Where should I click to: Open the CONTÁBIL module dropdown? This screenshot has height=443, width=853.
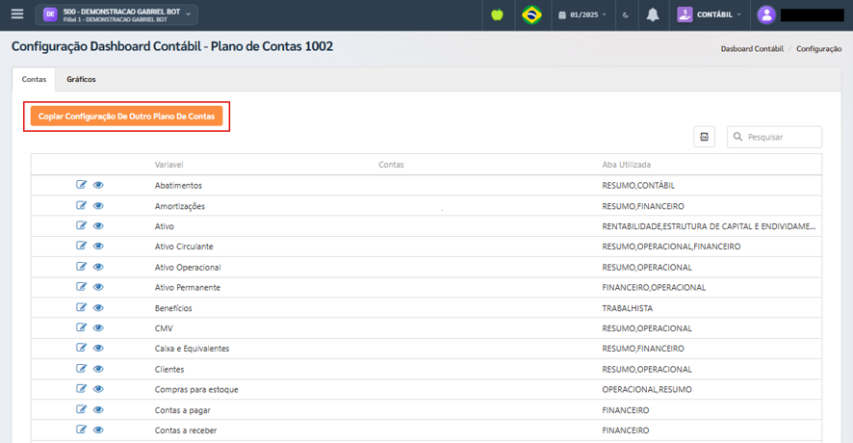pyautogui.click(x=710, y=14)
